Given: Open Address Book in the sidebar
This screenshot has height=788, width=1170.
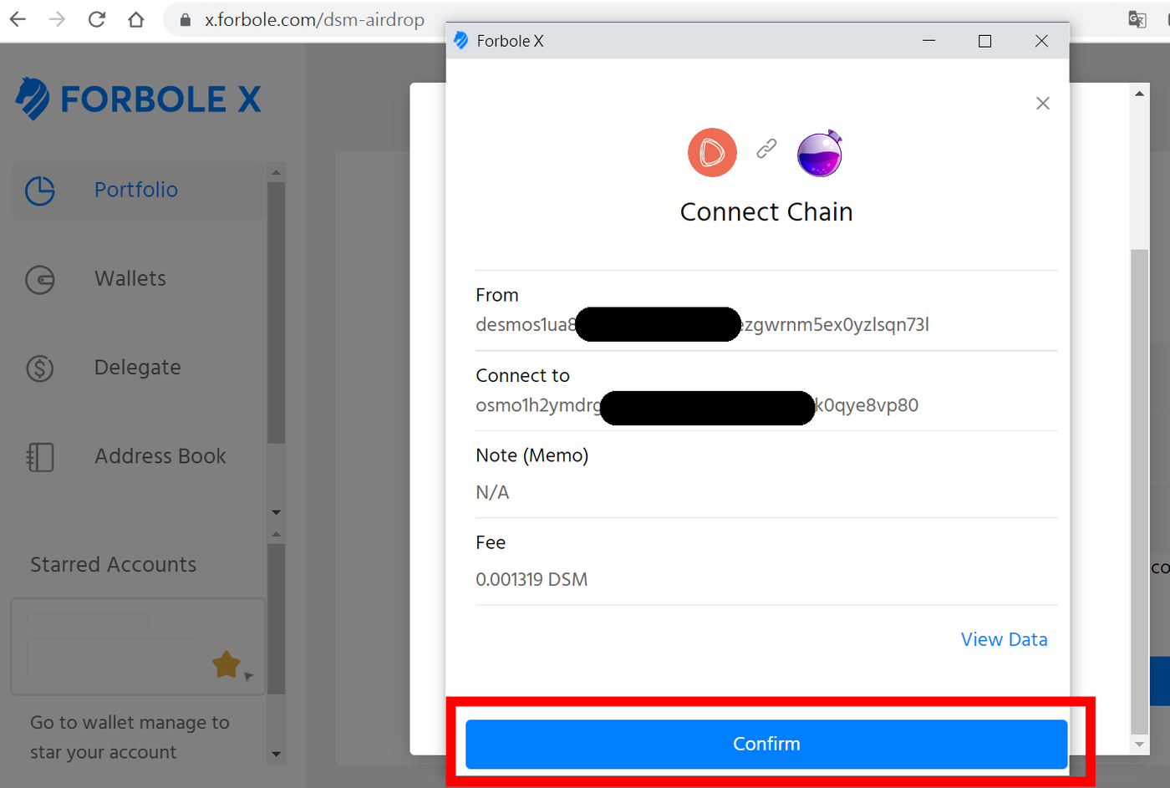Looking at the screenshot, I should click(x=160, y=456).
